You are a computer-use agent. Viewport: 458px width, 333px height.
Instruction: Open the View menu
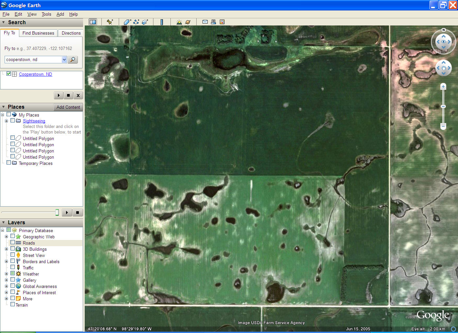coord(32,14)
